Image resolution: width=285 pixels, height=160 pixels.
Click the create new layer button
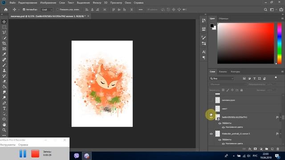pos(272,149)
